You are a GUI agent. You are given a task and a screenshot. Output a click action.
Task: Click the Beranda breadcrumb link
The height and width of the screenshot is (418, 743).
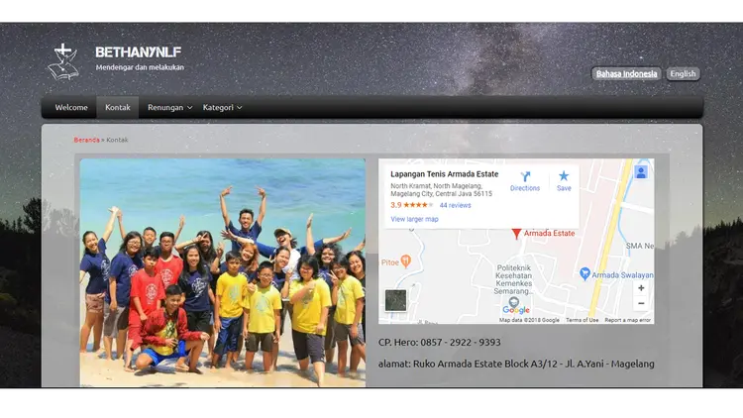point(86,140)
